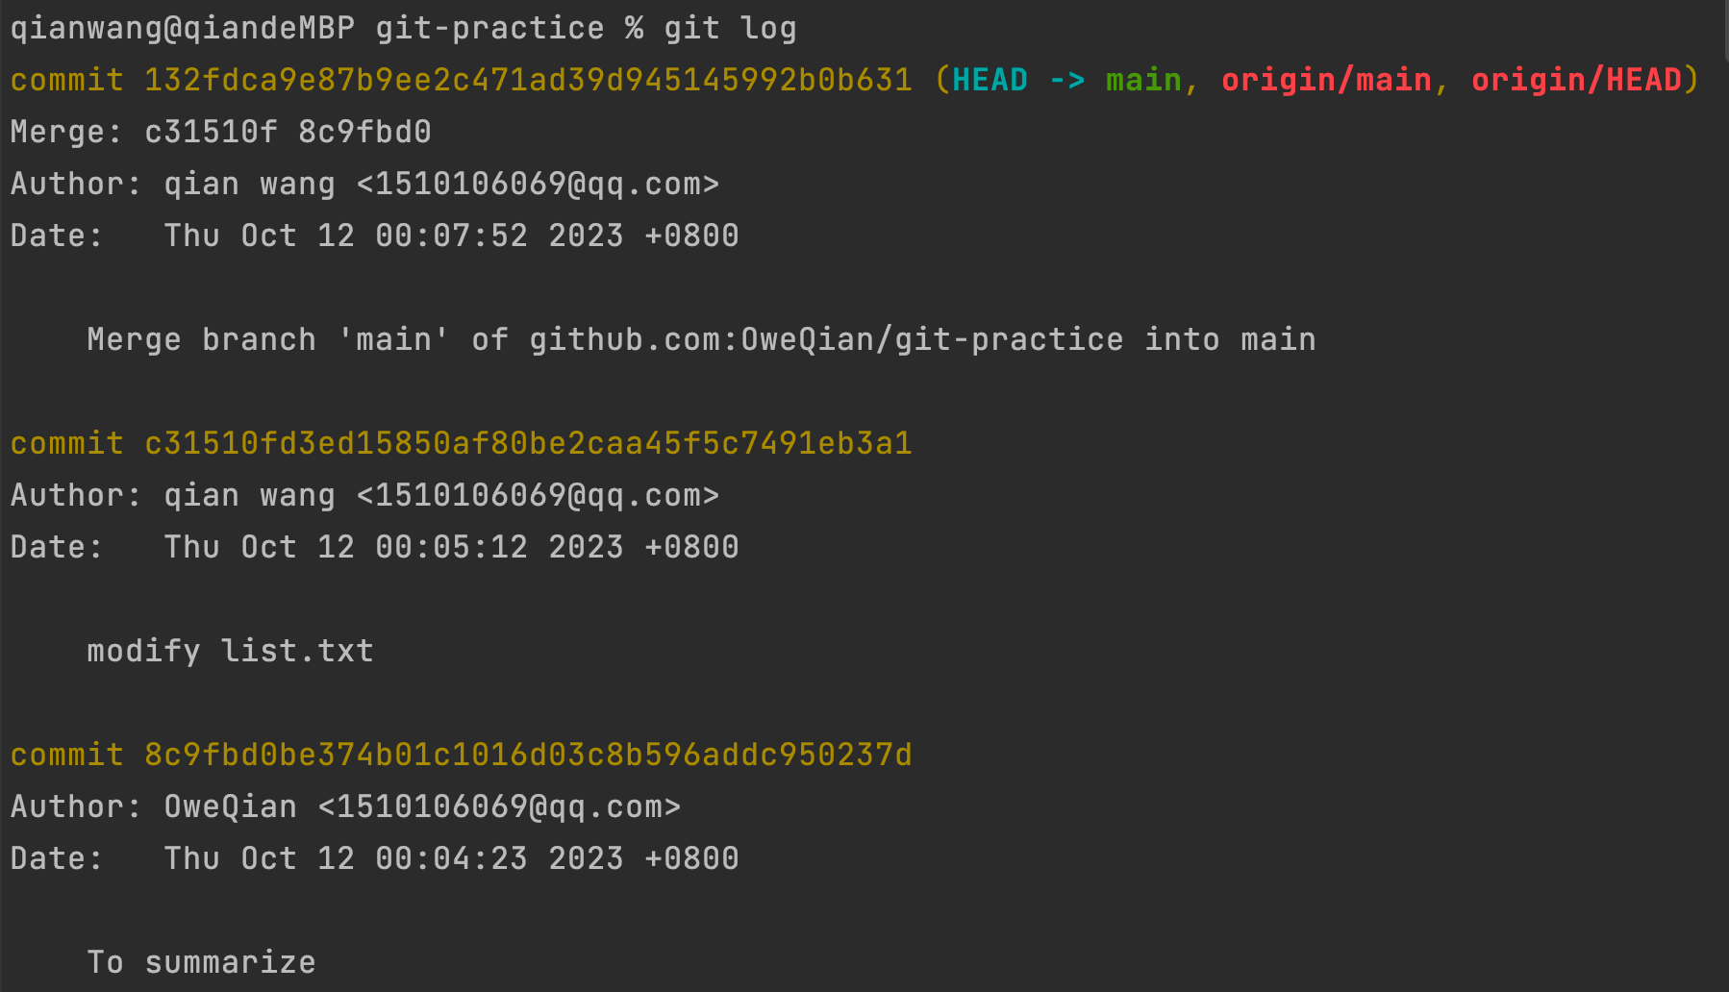
Task: Click the github.com:OweQian/git-practice repository path
Action: [826, 339]
